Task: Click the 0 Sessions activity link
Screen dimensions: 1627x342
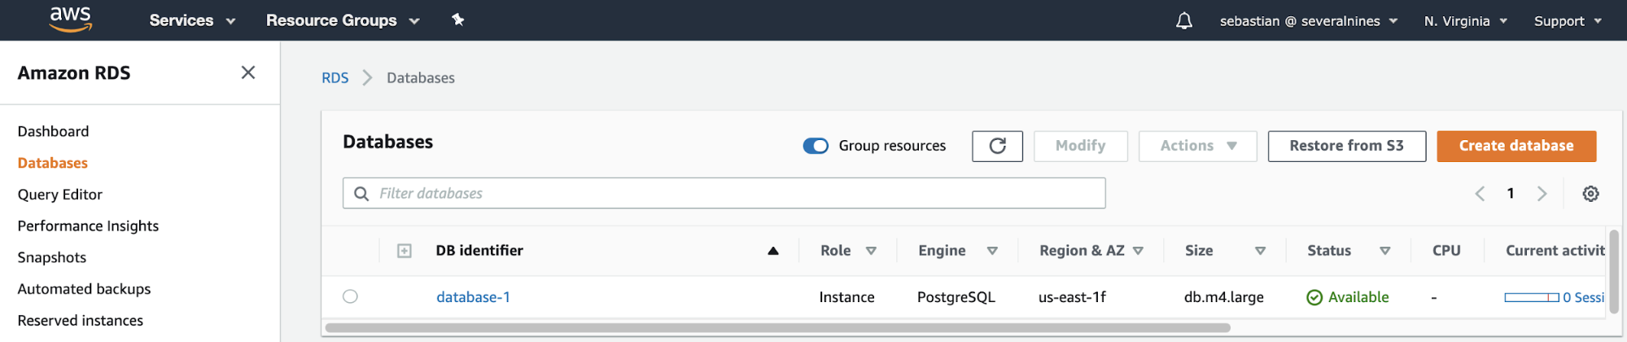Action: point(1583,297)
